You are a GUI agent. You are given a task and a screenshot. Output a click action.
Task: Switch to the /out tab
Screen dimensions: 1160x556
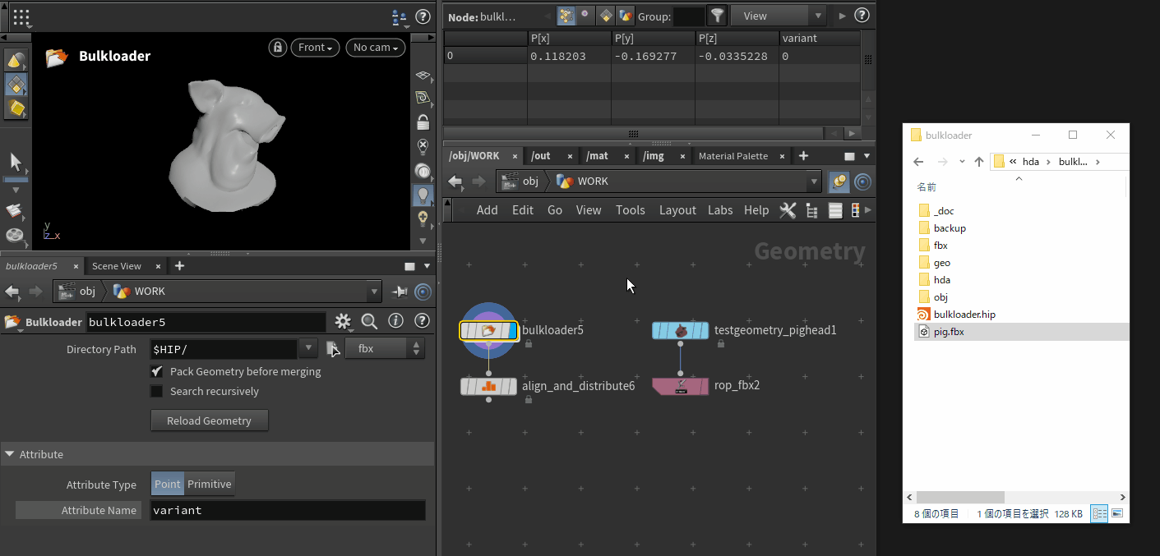click(541, 156)
